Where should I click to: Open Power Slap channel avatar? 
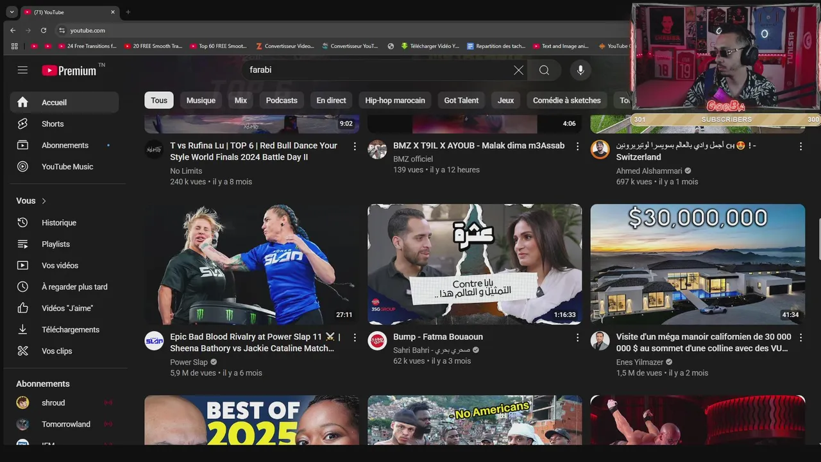pos(154,341)
